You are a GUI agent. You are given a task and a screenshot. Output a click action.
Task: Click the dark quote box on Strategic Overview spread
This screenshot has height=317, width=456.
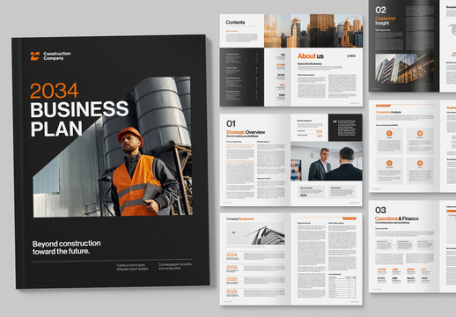point(345,128)
